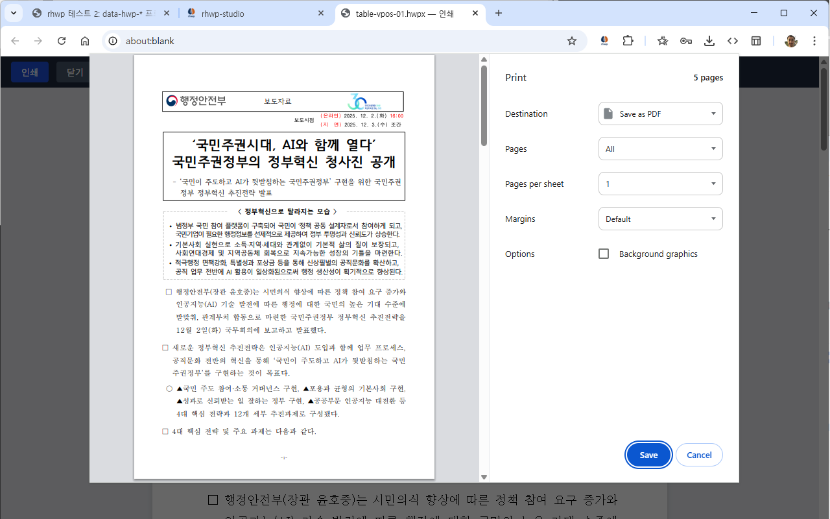Click the 닫기 button on the page

(x=75, y=72)
